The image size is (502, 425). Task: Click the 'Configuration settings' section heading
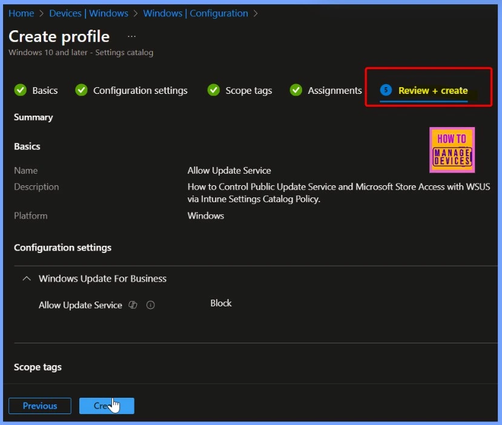63,248
